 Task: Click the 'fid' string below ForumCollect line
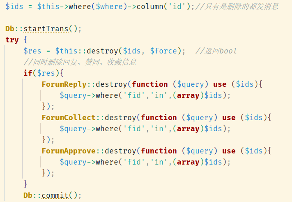coord(134,129)
